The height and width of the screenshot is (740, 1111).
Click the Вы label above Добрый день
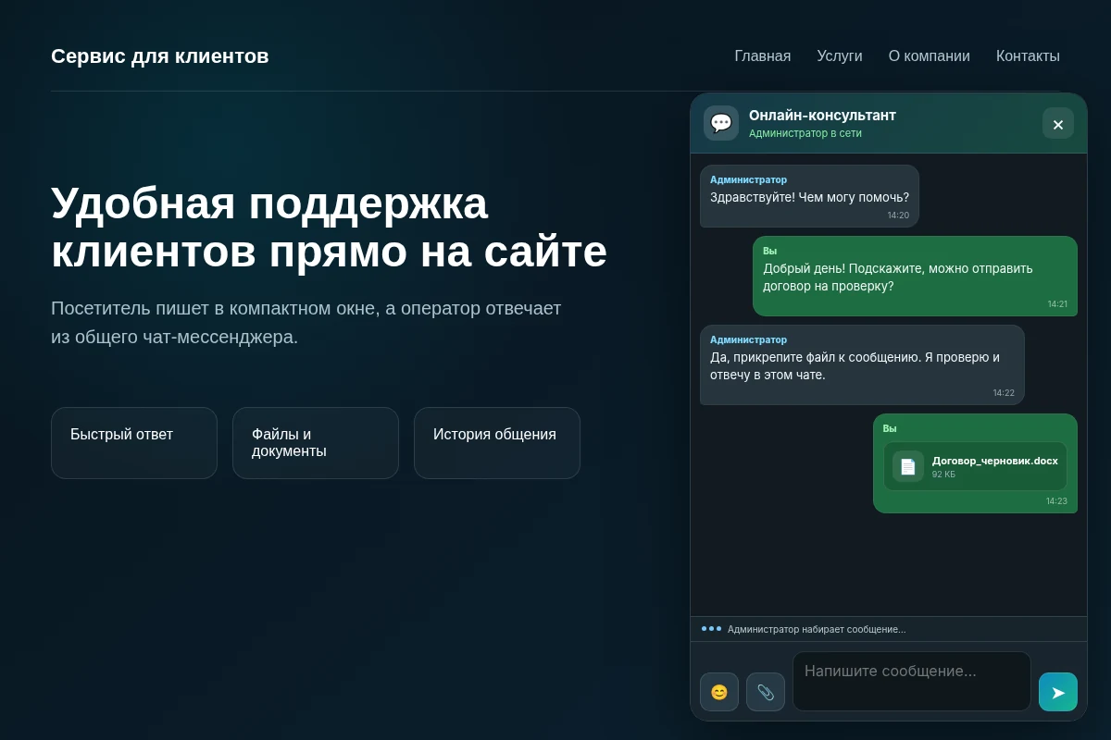[769, 251]
